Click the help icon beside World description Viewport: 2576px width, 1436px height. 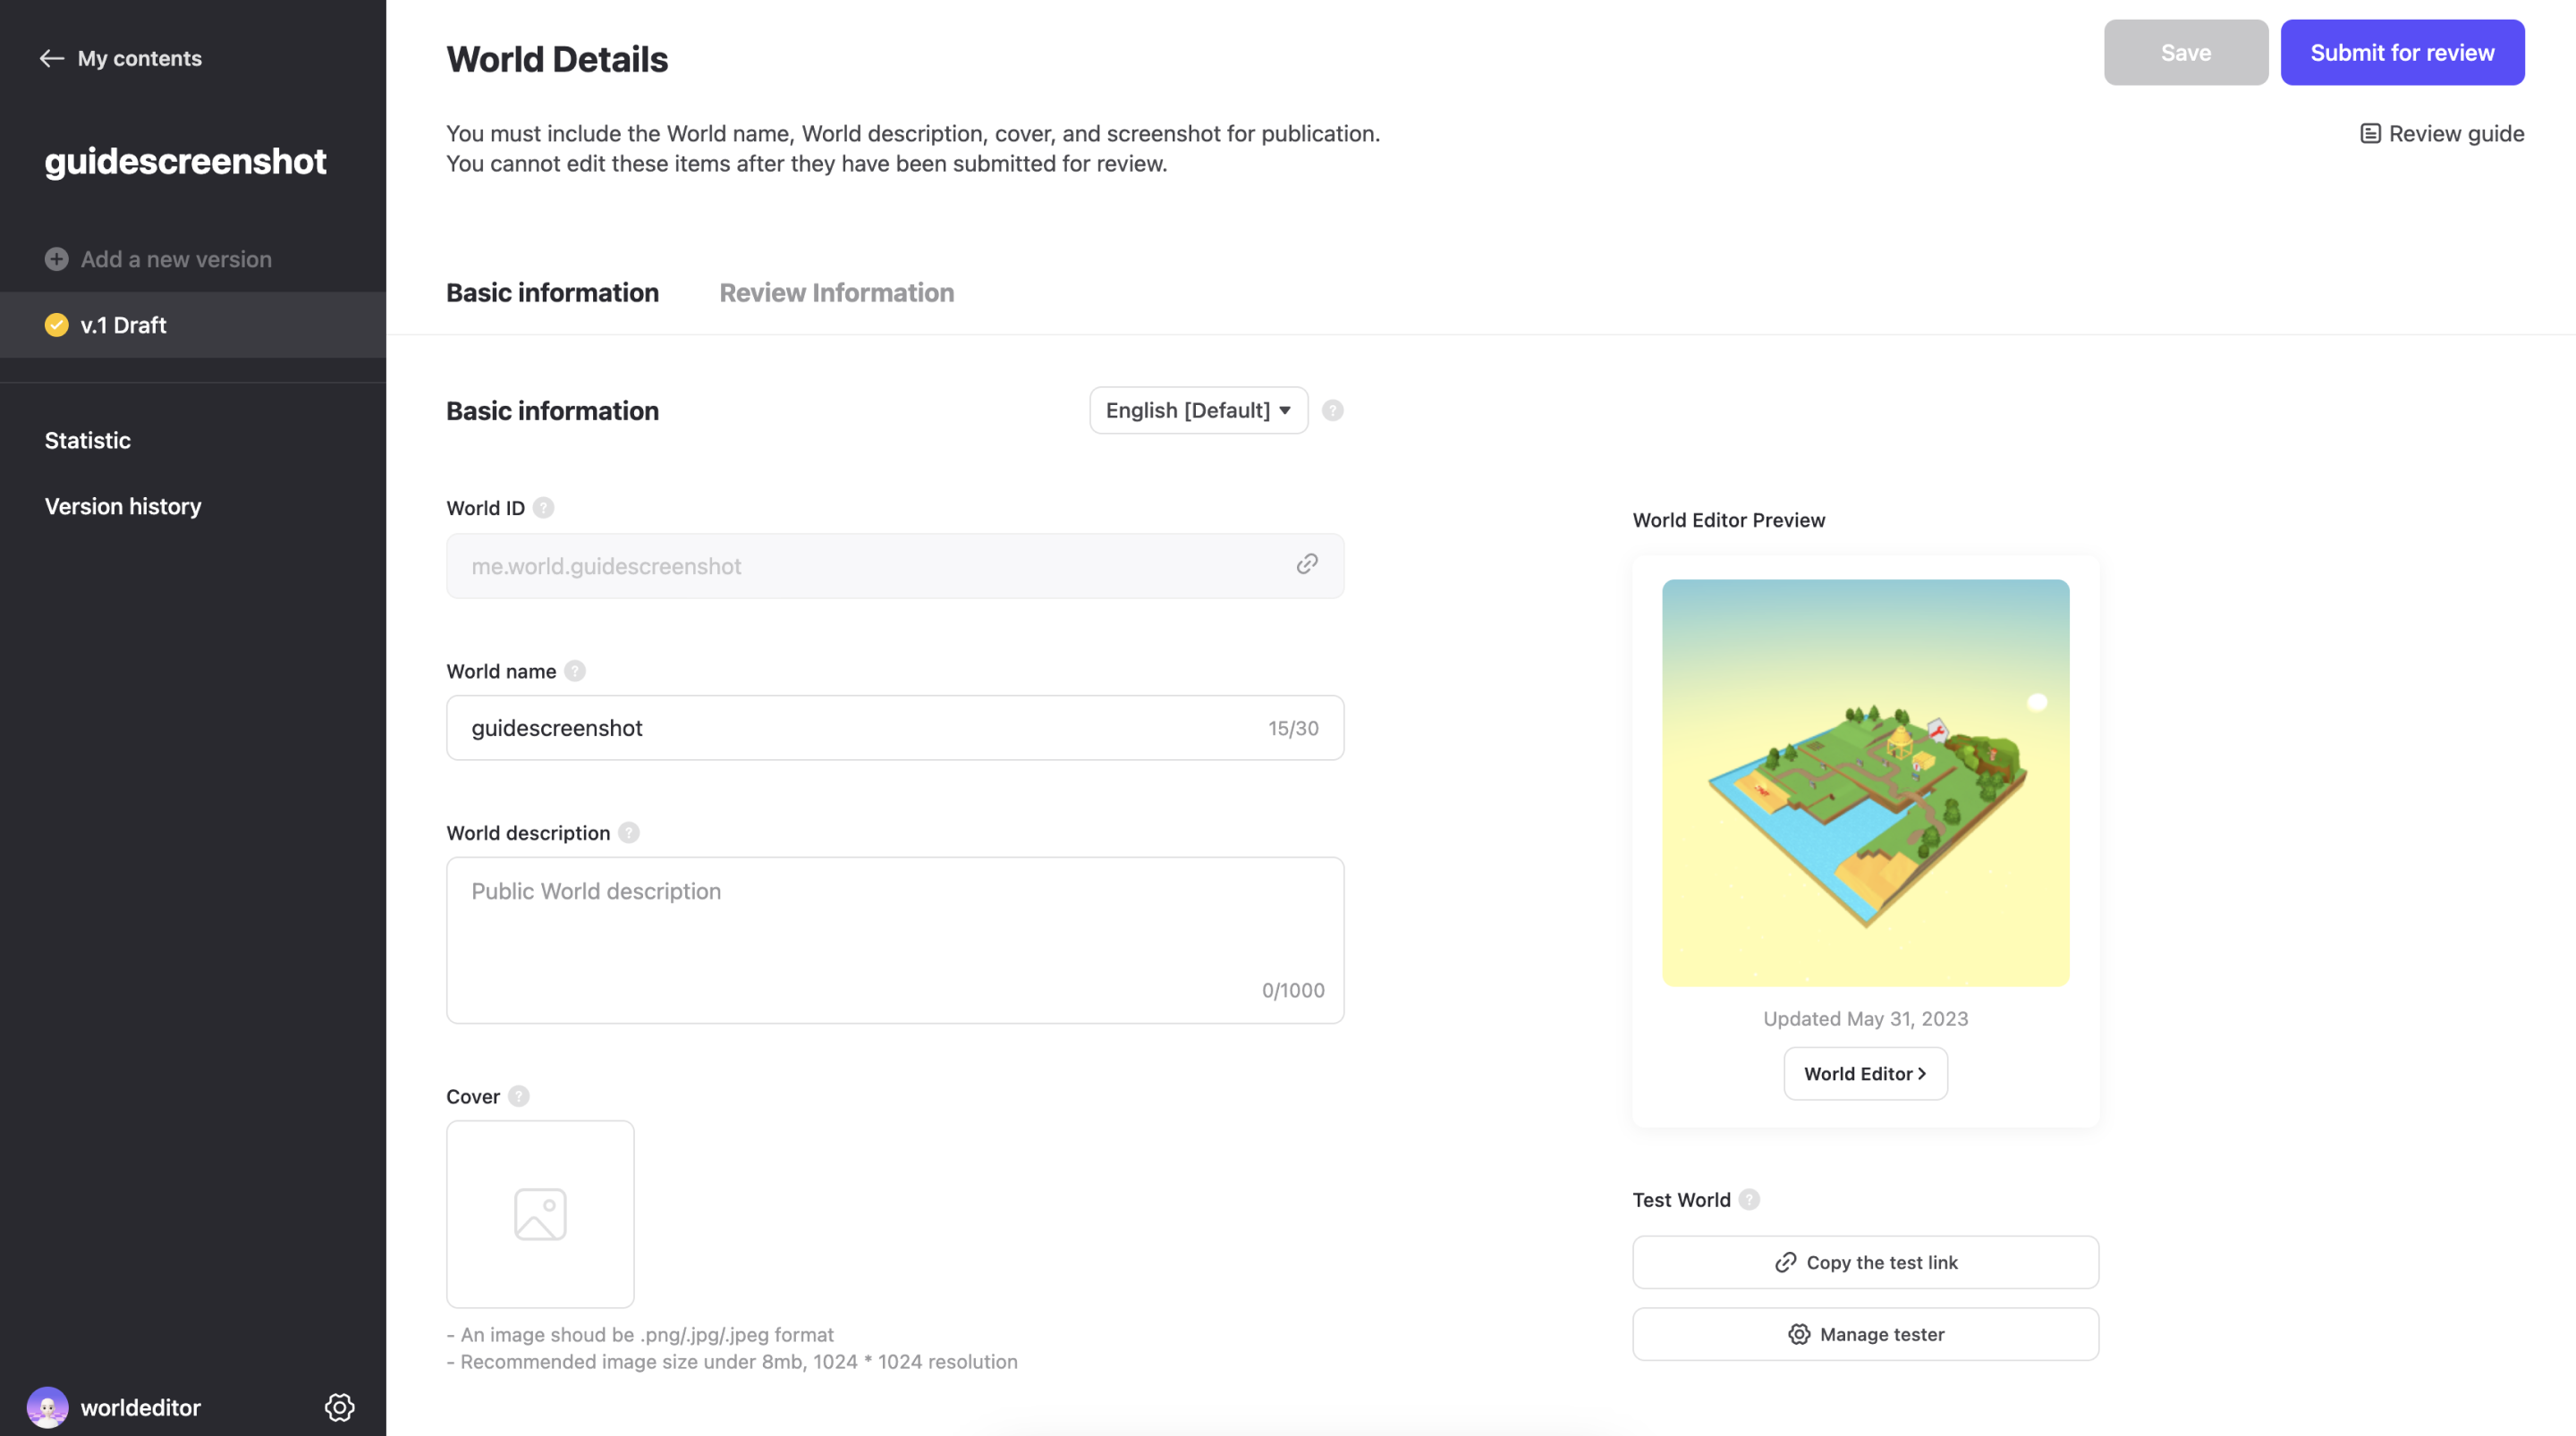(x=628, y=833)
